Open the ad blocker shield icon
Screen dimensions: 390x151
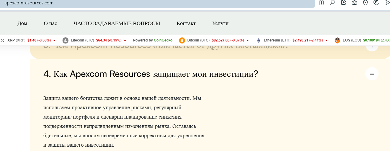(x=365, y=3)
